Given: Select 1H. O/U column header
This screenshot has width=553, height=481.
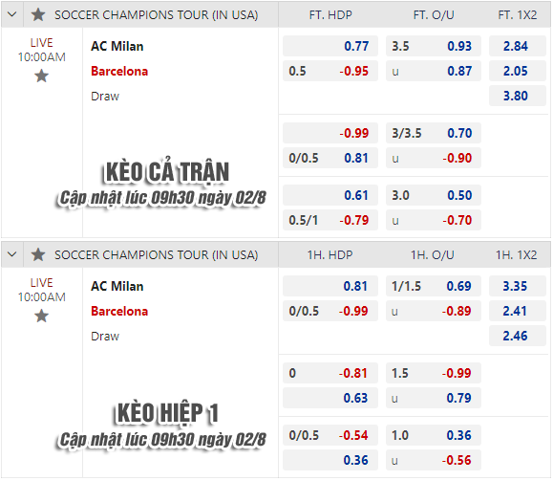Looking at the screenshot, I should coord(433,255).
